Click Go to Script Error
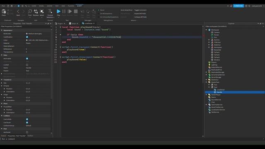This screenshot has width=265, height=149. pyautogui.click(x=126, y=10)
